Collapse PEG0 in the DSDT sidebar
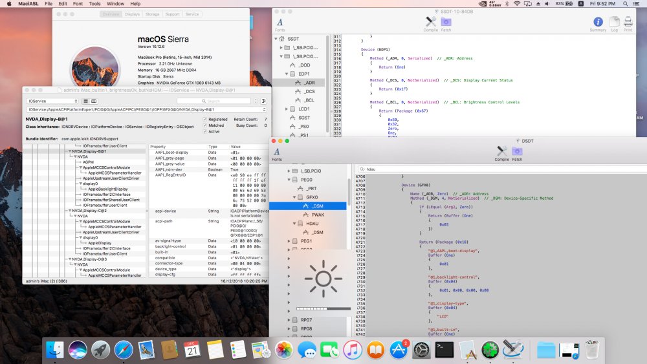The width and height of the screenshot is (647, 364). click(289, 180)
